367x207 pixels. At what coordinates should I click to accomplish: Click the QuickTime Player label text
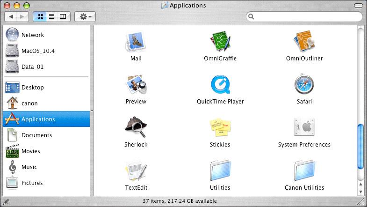(x=220, y=102)
